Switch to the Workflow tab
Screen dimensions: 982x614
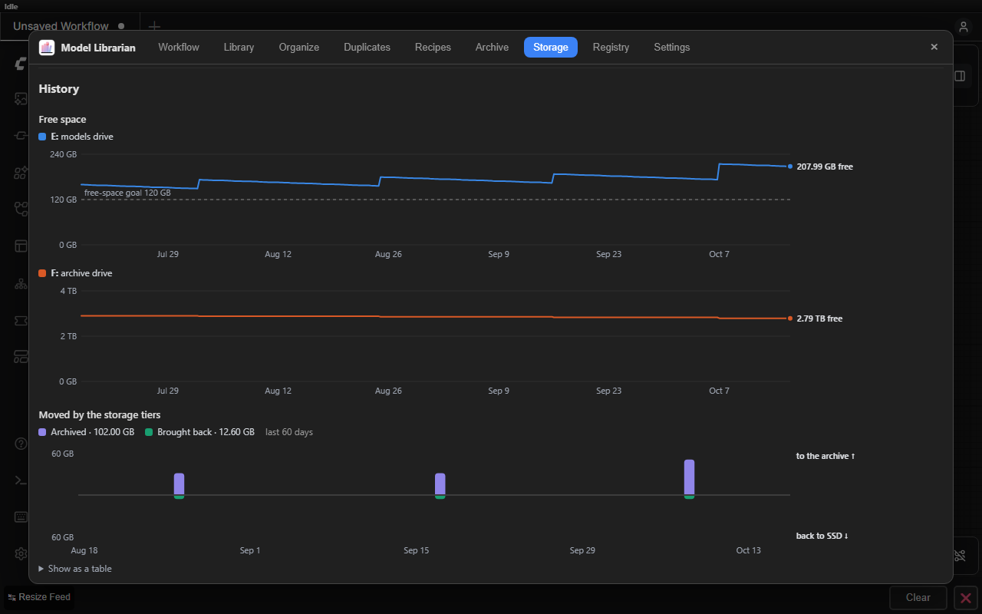point(179,48)
